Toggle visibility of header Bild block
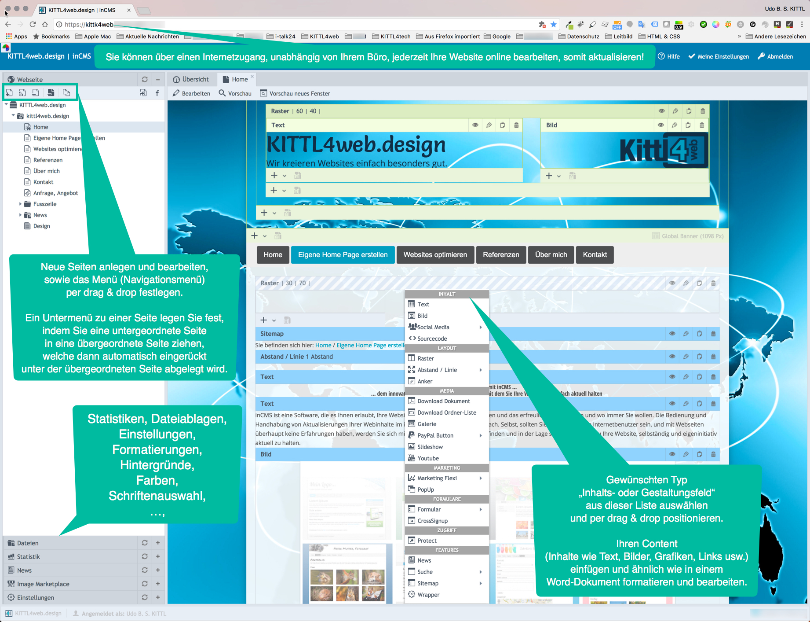The height and width of the screenshot is (622, 810). 661,125
